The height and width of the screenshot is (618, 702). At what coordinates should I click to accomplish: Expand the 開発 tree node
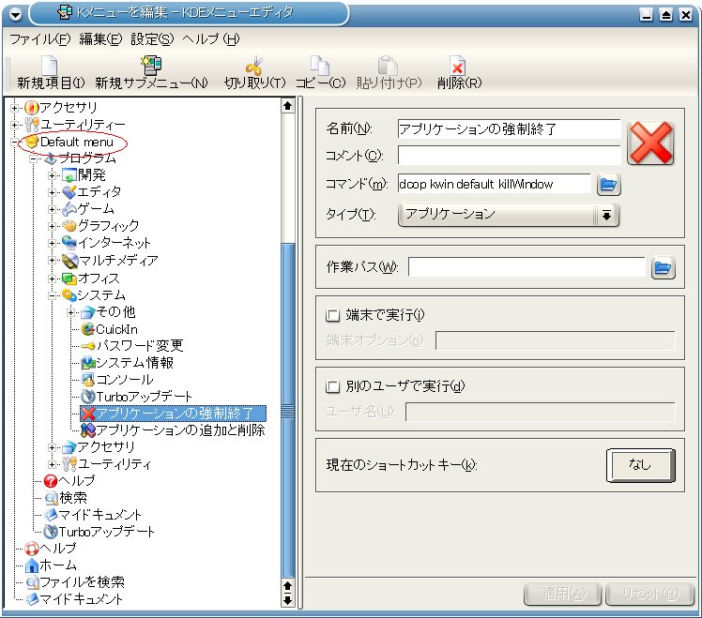pos(52,176)
